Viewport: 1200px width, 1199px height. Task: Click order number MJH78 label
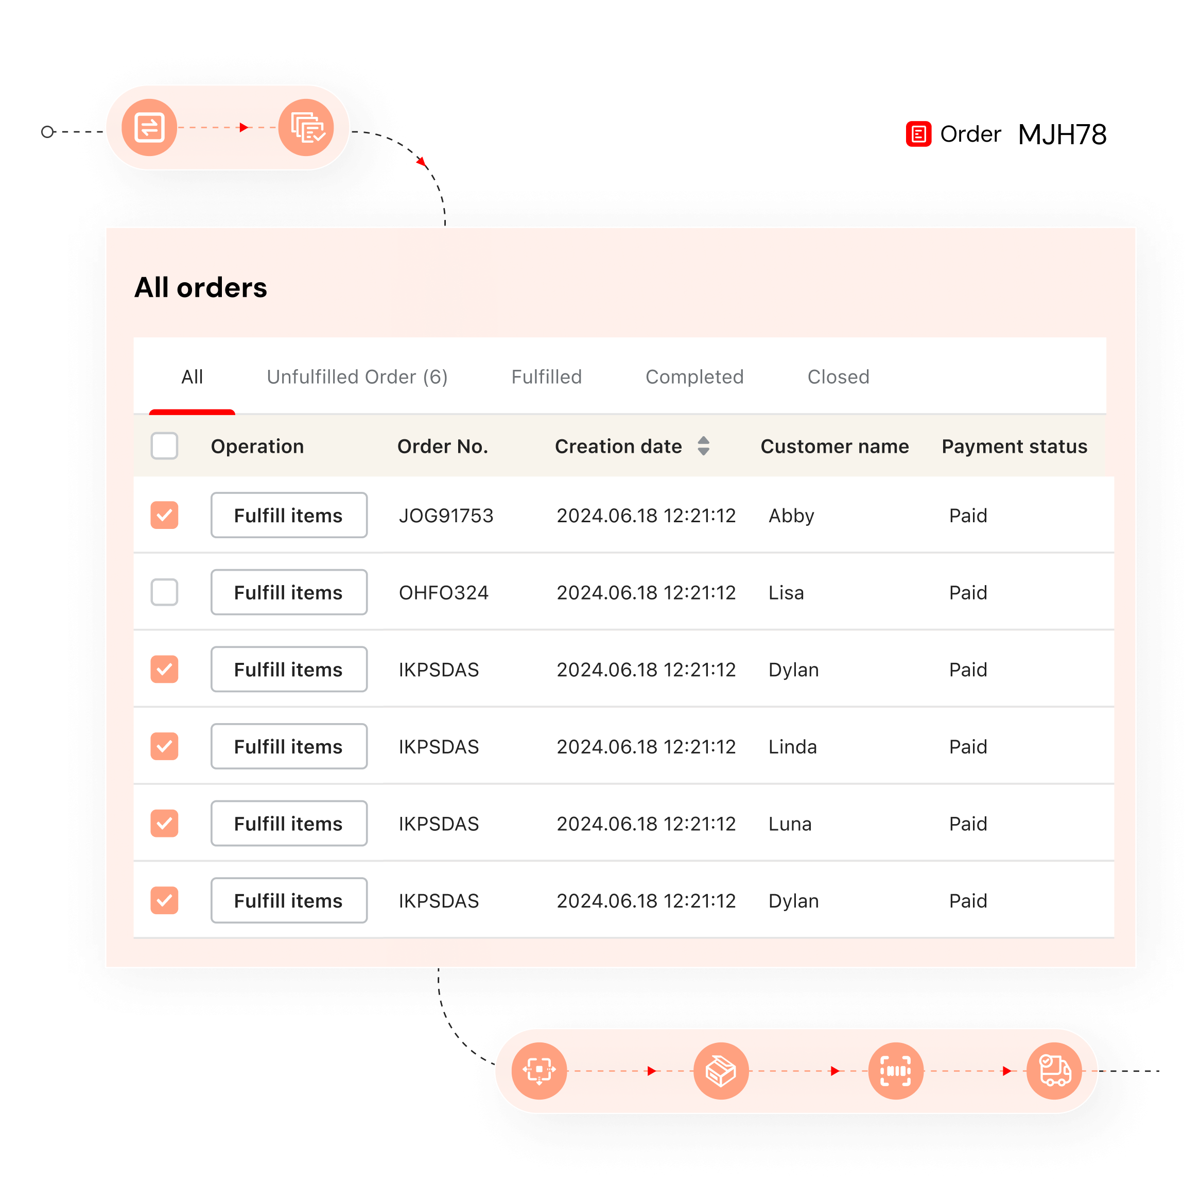(1062, 134)
